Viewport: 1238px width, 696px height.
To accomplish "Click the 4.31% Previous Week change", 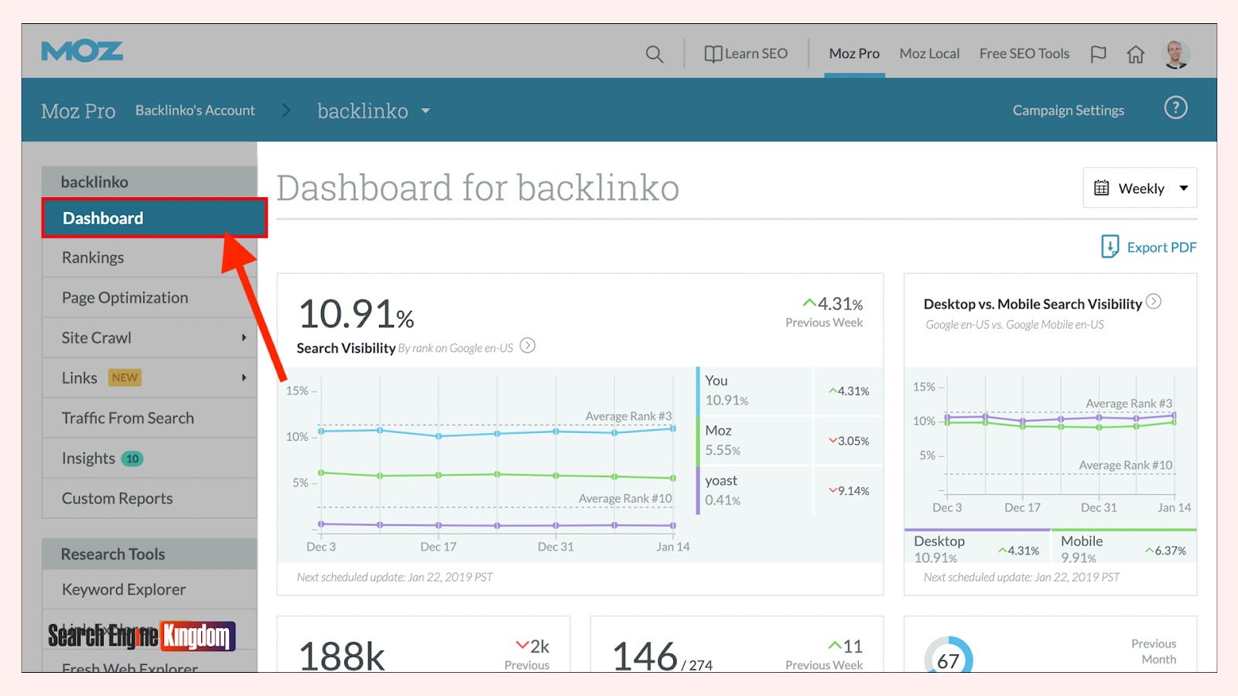I will 833,304.
